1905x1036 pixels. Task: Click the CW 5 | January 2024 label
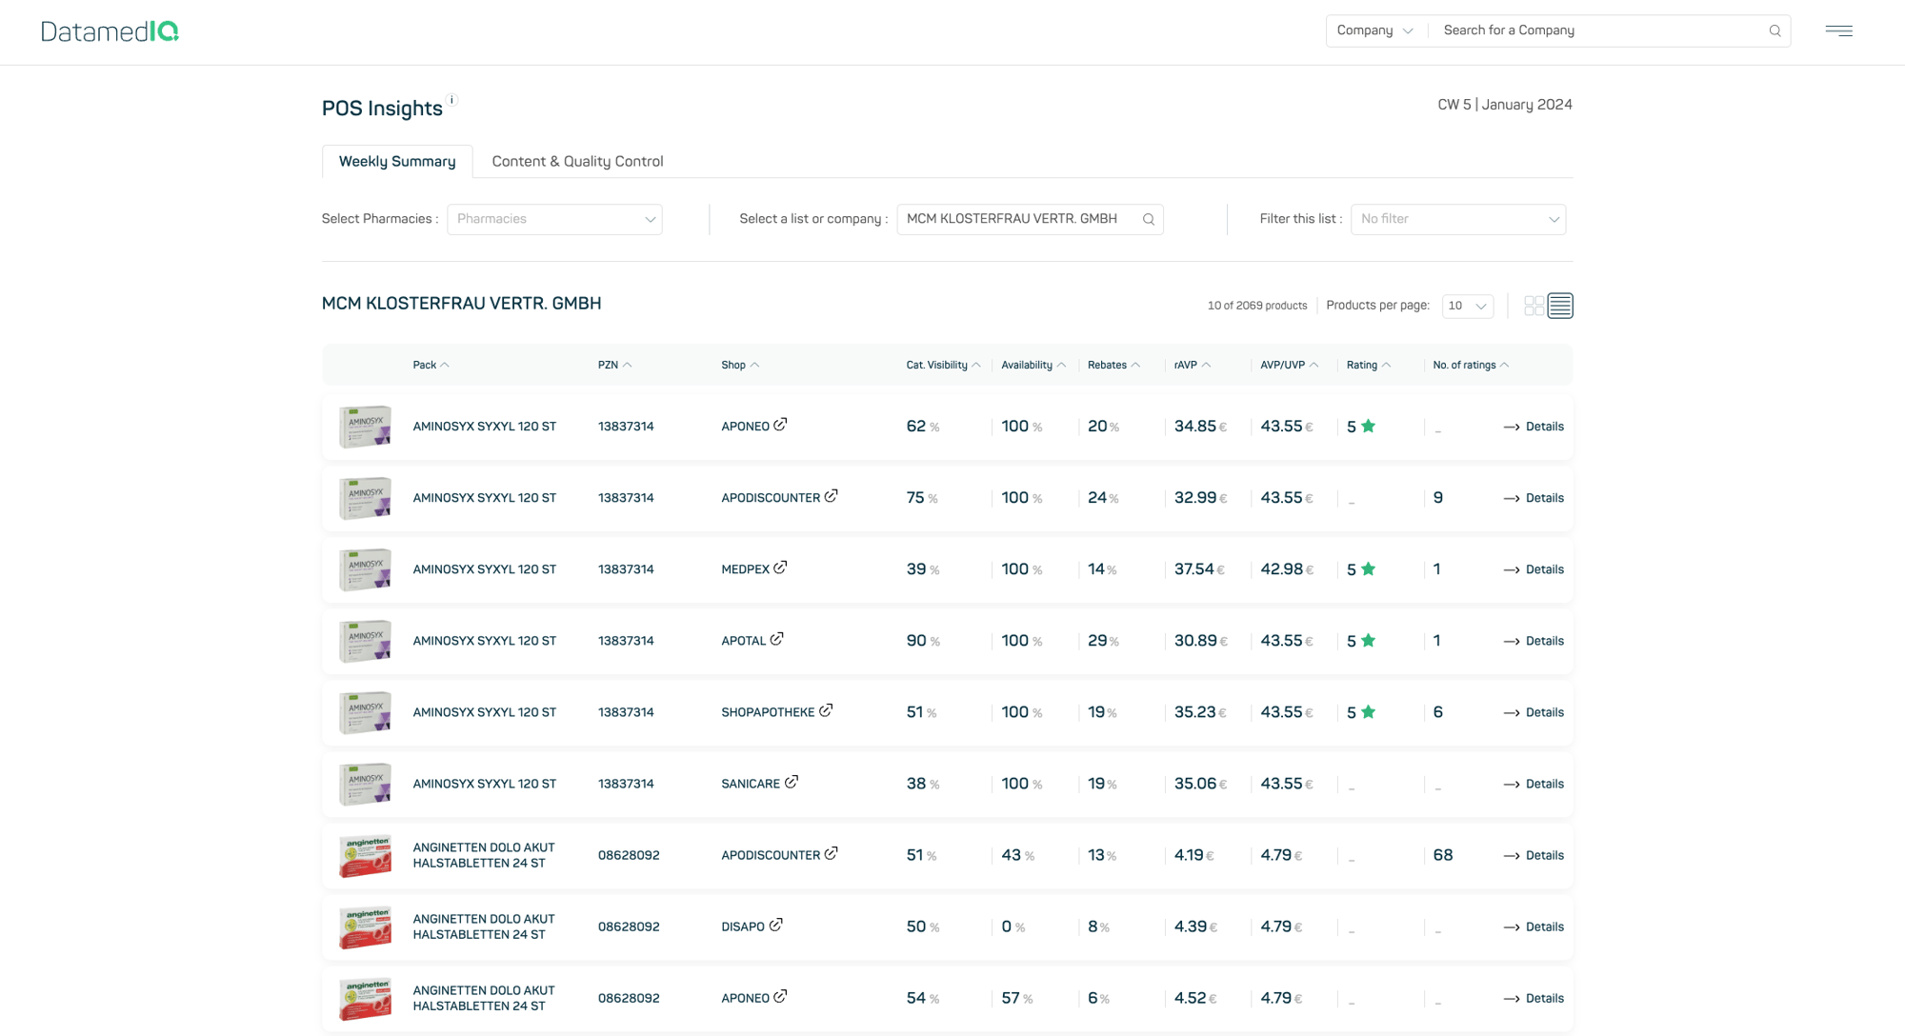(x=1504, y=105)
